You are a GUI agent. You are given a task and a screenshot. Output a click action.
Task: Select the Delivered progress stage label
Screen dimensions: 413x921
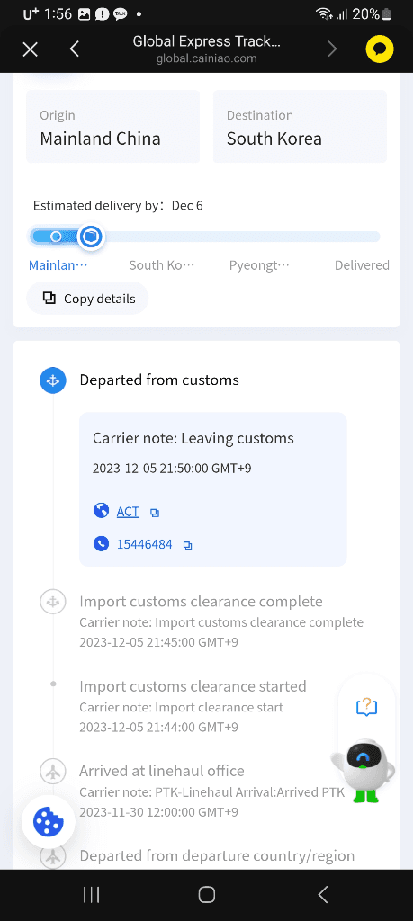[362, 265]
